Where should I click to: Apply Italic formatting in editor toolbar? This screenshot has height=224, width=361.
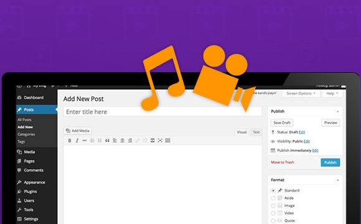(x=77, y=141)
